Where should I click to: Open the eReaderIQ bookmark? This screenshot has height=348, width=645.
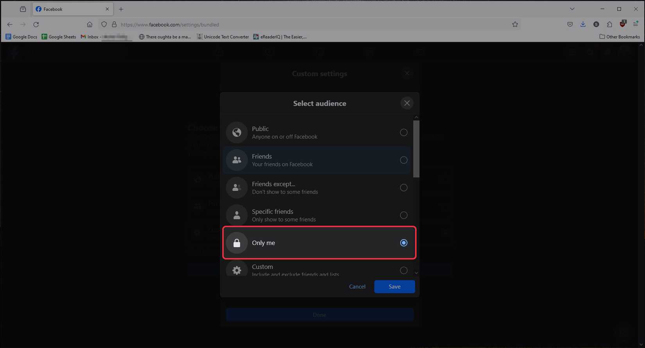(x=280, y=37)
